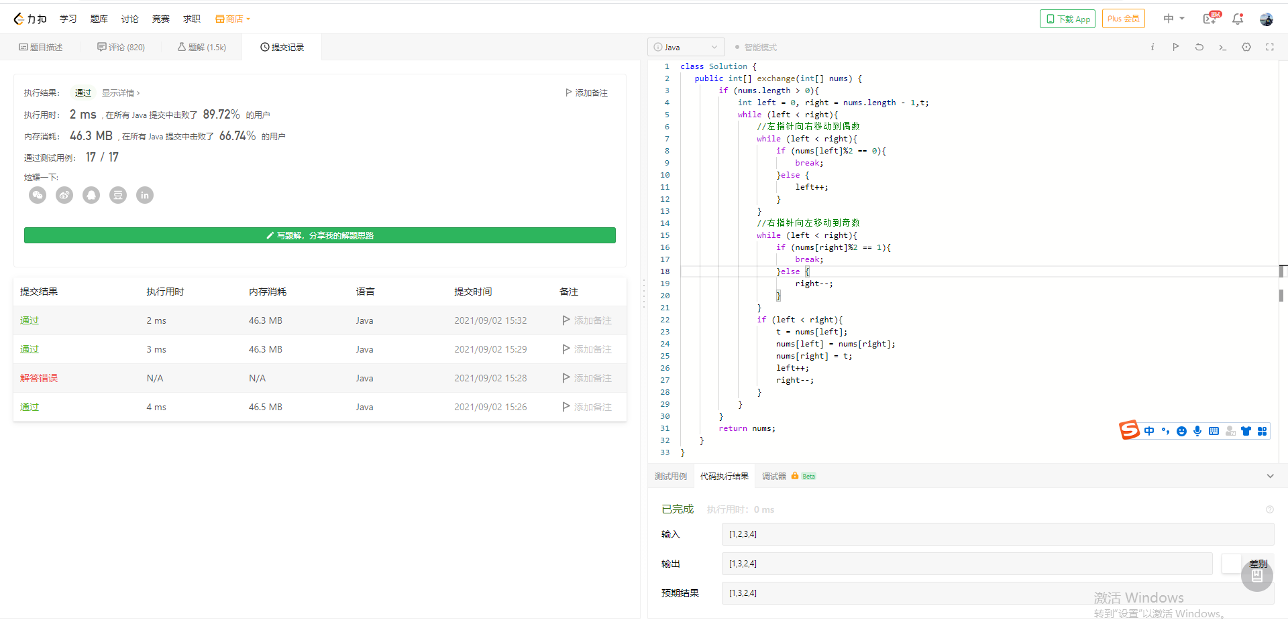Screen dimensions: 1288x622
Task: Add note to 15:28 submission row
Action: point(587,378)
